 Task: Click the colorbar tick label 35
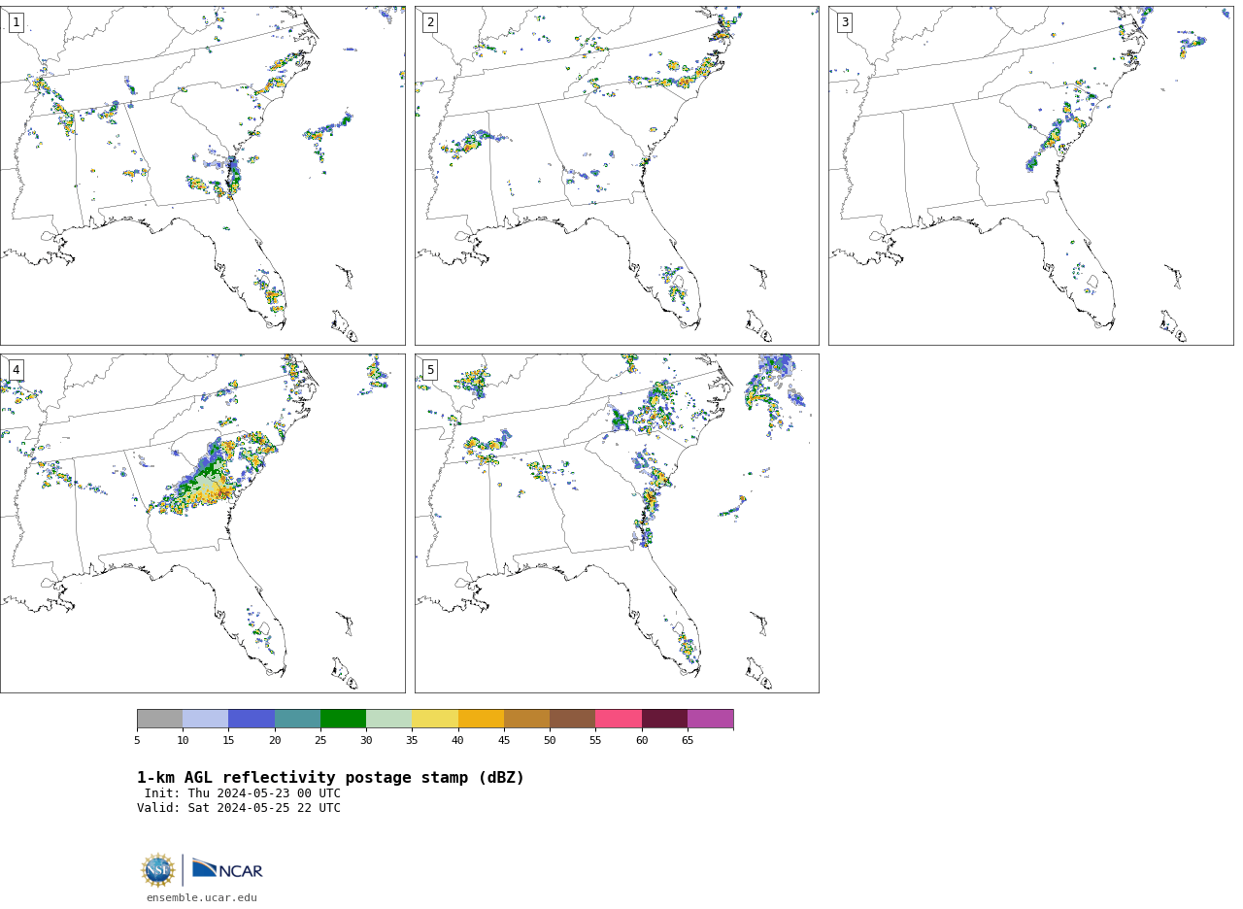click(x=412, y=741)
